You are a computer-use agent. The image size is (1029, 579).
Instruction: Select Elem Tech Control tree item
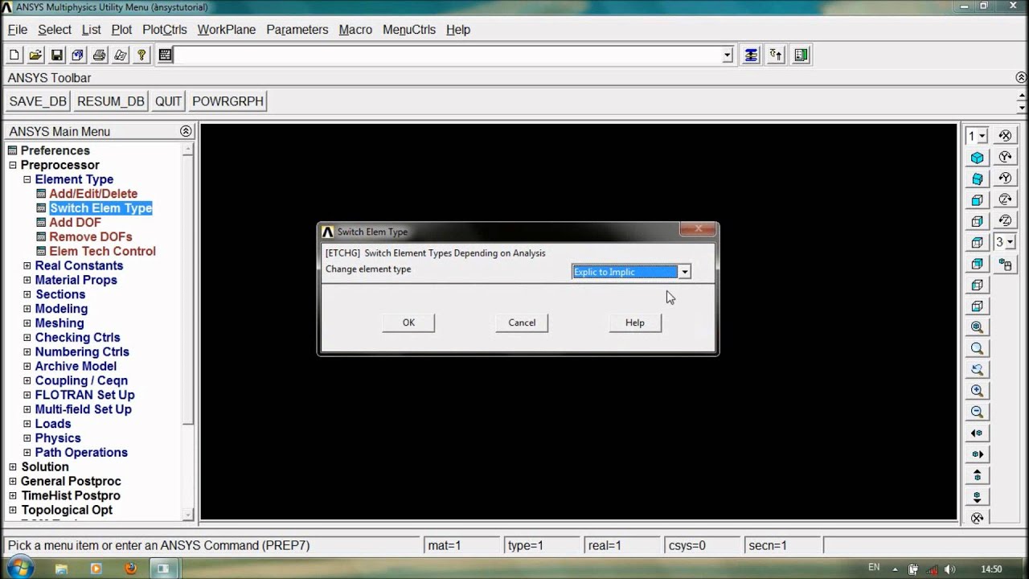[x=102, y=251]
